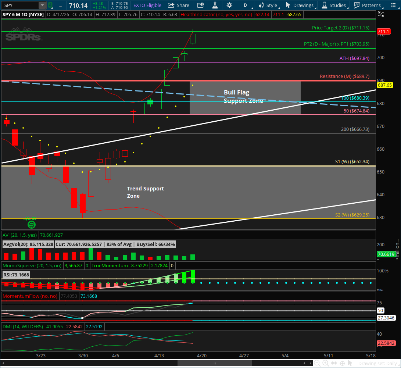The image size is (401, 368).
Task: Click the HealthIndicator study label
Action: (x=216, y=15)
